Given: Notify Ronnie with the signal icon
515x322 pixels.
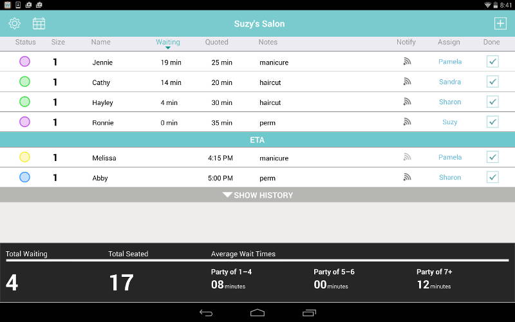Looking at the screenshot, I should point(407,122).
